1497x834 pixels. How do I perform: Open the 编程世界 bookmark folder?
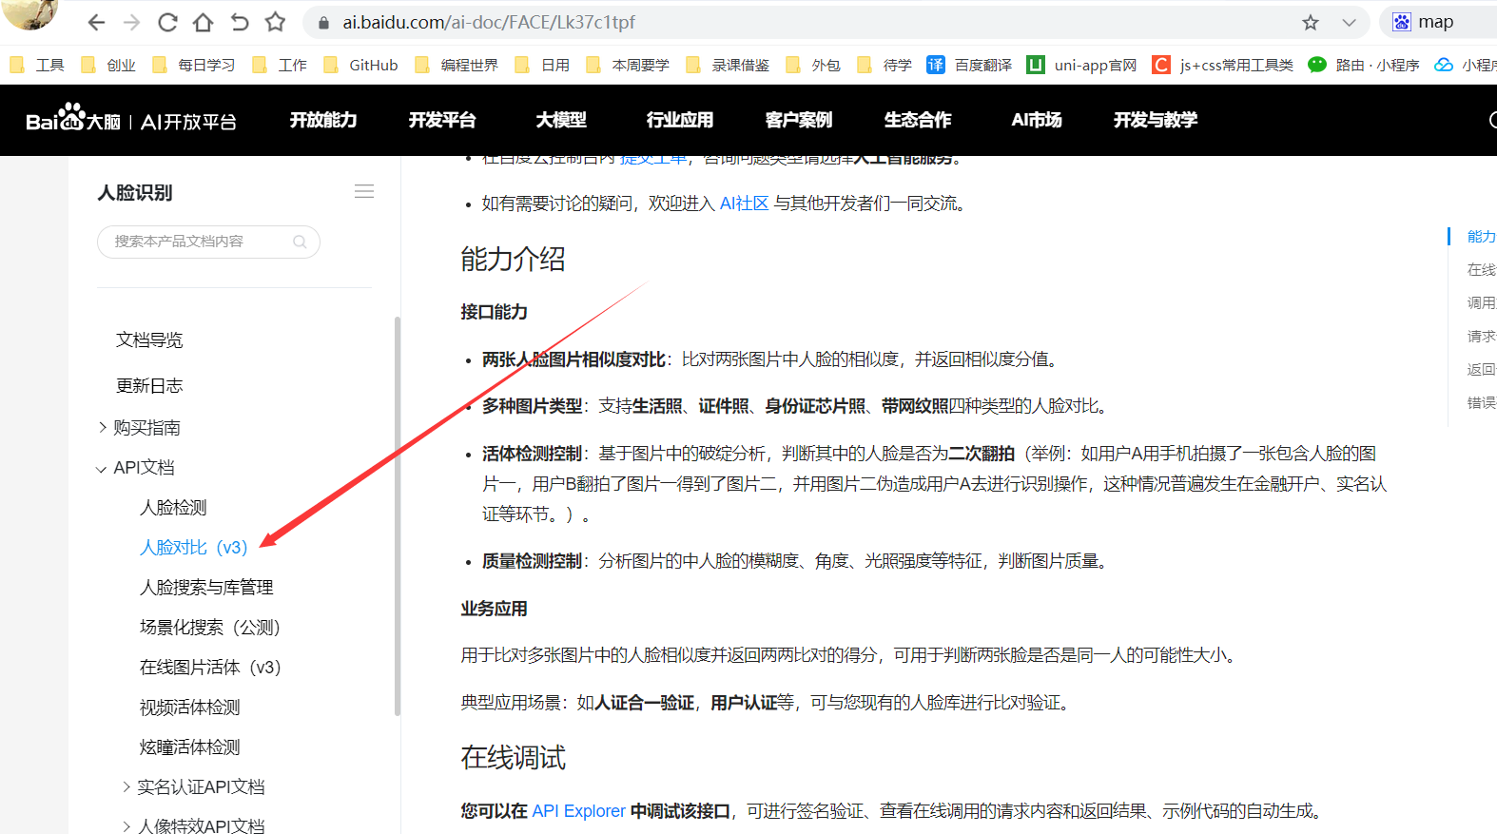pos(457,65)
